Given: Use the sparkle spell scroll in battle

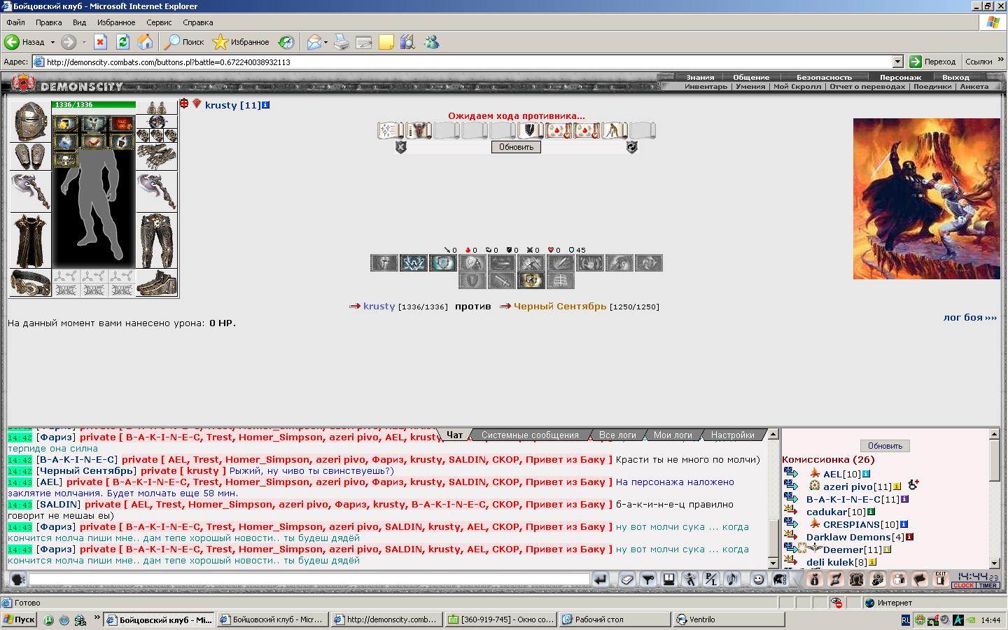Looking at the screenshot, I should tap(390, 130).
